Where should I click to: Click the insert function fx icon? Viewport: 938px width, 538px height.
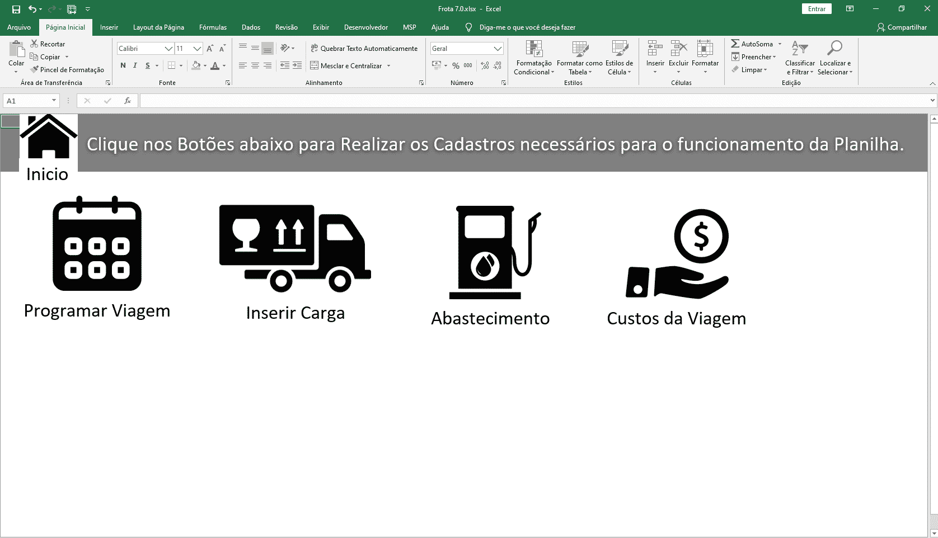click(128, 101)
